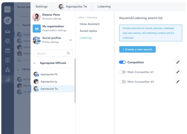The height and width of the screenshot is (134, 187).
Task: Open the publish paper-plane icon in sidebar
Action: [7, 20]
